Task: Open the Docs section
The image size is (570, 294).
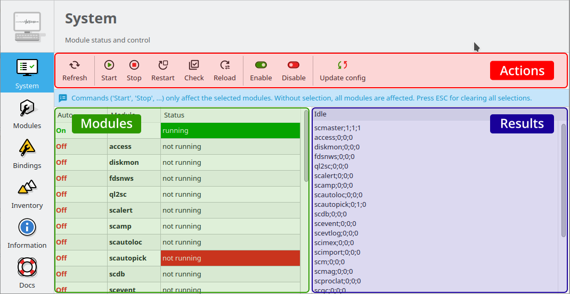Action: 27,273
